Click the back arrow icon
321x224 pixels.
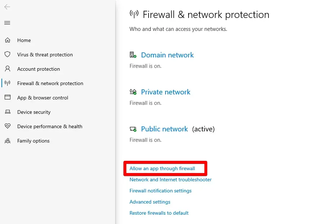[7, 7]
